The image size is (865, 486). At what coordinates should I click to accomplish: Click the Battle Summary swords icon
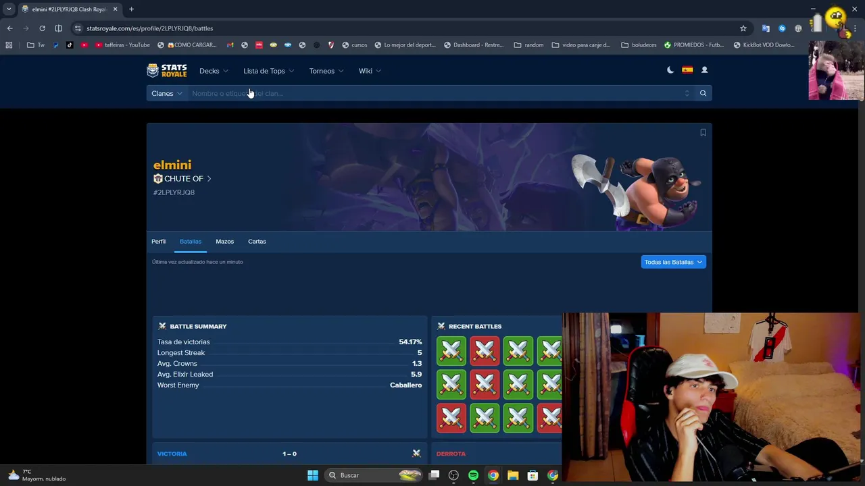(x=162, y=326)
